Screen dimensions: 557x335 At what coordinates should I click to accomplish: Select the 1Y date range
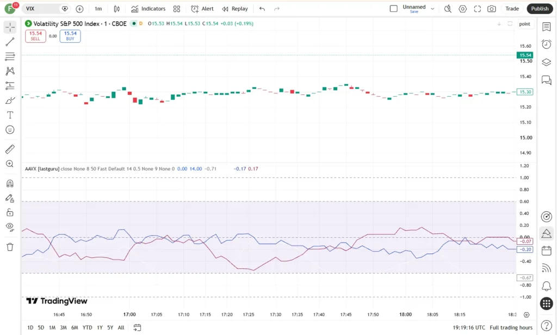pyautogui.click(x=100, y=327)
